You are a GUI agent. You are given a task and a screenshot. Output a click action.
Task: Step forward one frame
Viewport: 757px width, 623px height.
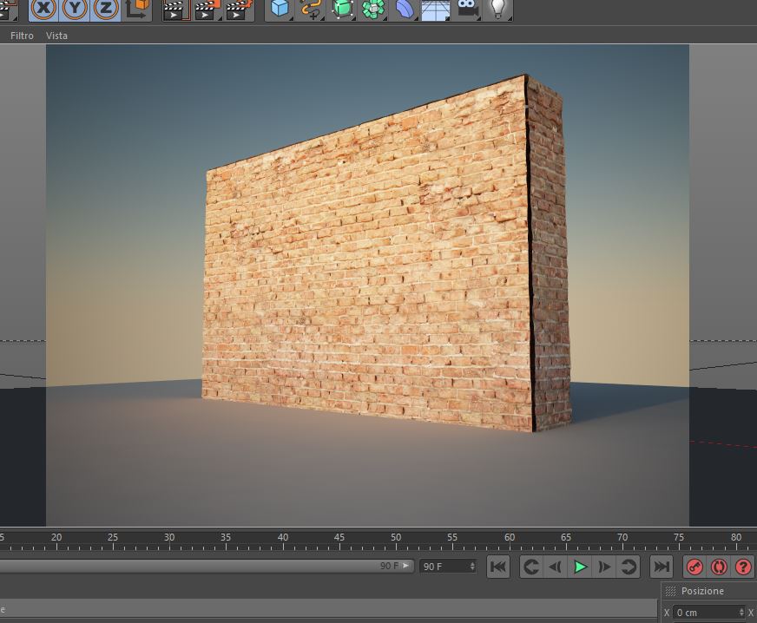coord(604,567)
